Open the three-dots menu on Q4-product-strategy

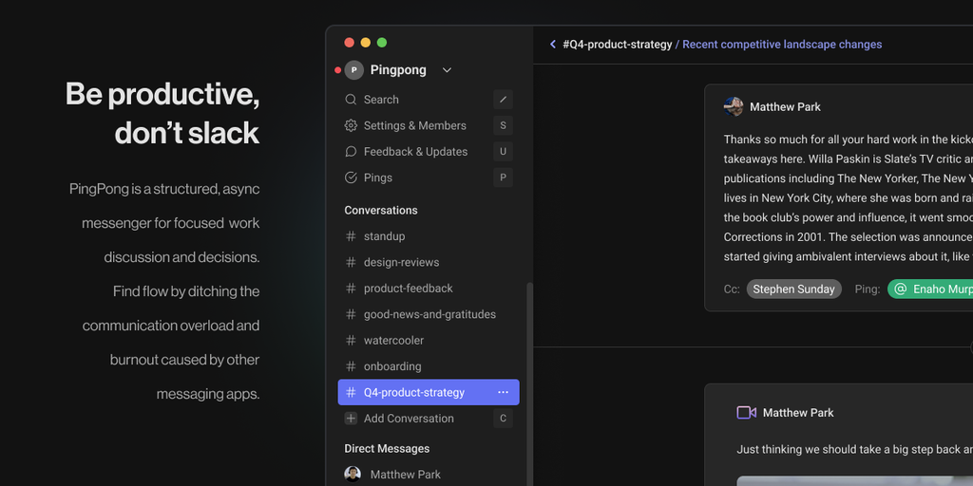point(503,392)
